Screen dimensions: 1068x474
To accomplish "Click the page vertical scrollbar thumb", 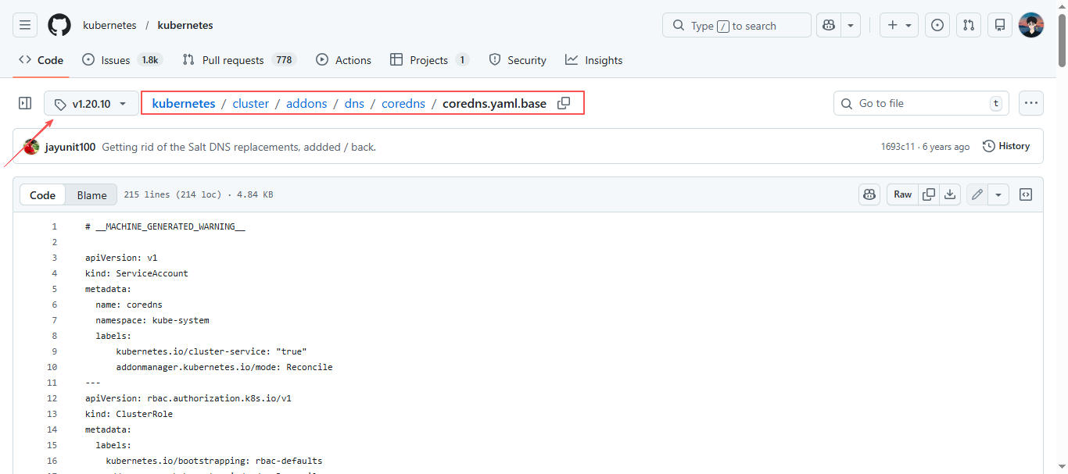I will (x=1062, y=39).
